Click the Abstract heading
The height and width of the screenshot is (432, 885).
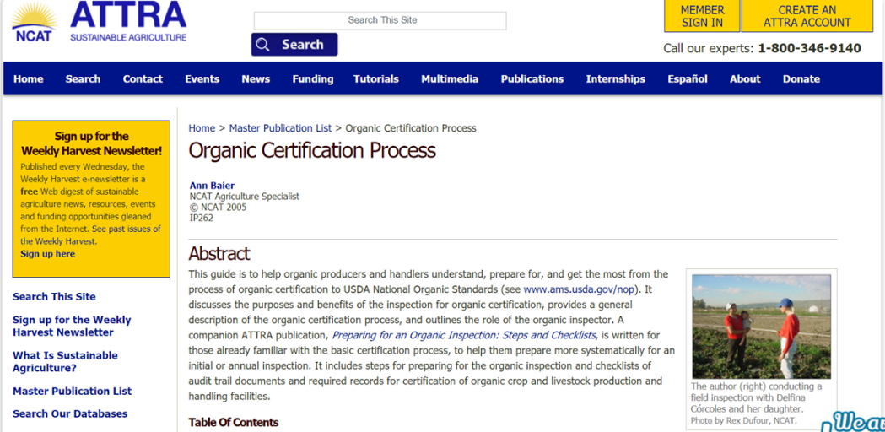coord(219,254)
